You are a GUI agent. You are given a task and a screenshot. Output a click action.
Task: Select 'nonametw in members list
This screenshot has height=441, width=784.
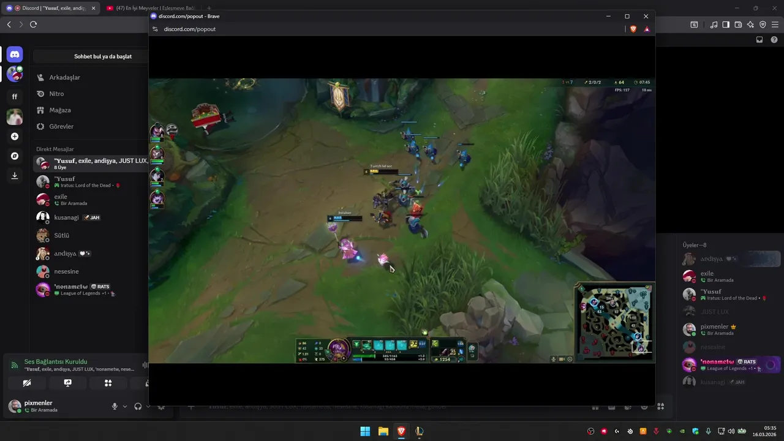click(731, 365)
